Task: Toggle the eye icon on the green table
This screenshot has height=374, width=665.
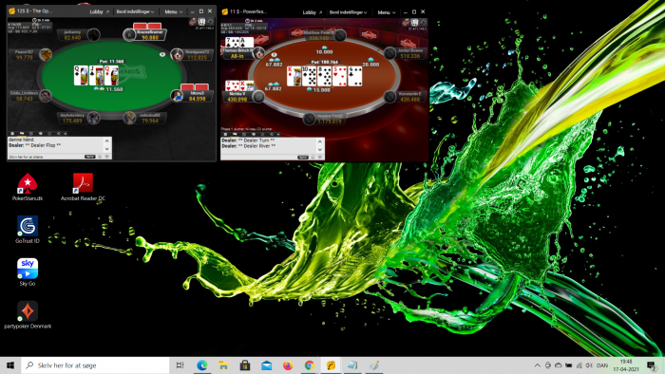Action: (162, 54)
